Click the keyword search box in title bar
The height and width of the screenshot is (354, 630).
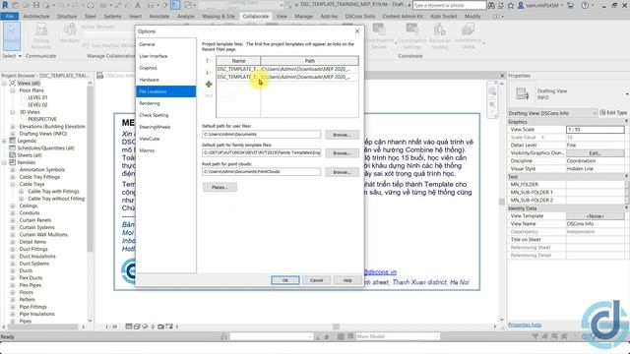(450, 5)
